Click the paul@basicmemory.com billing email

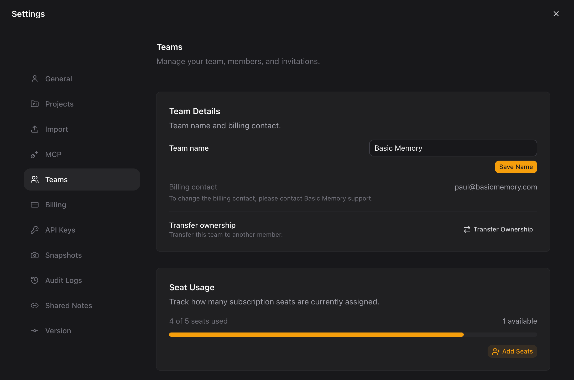pos(496,187)
